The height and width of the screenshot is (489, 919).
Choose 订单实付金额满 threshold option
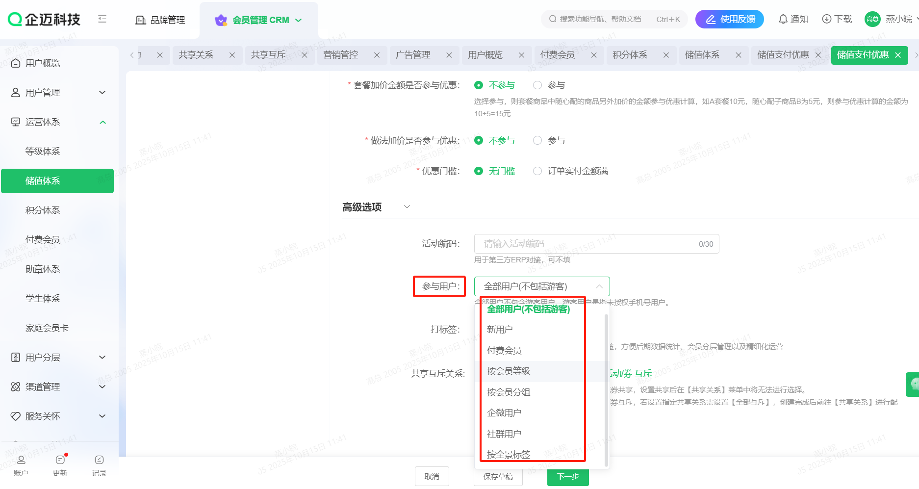pos(538,171)
